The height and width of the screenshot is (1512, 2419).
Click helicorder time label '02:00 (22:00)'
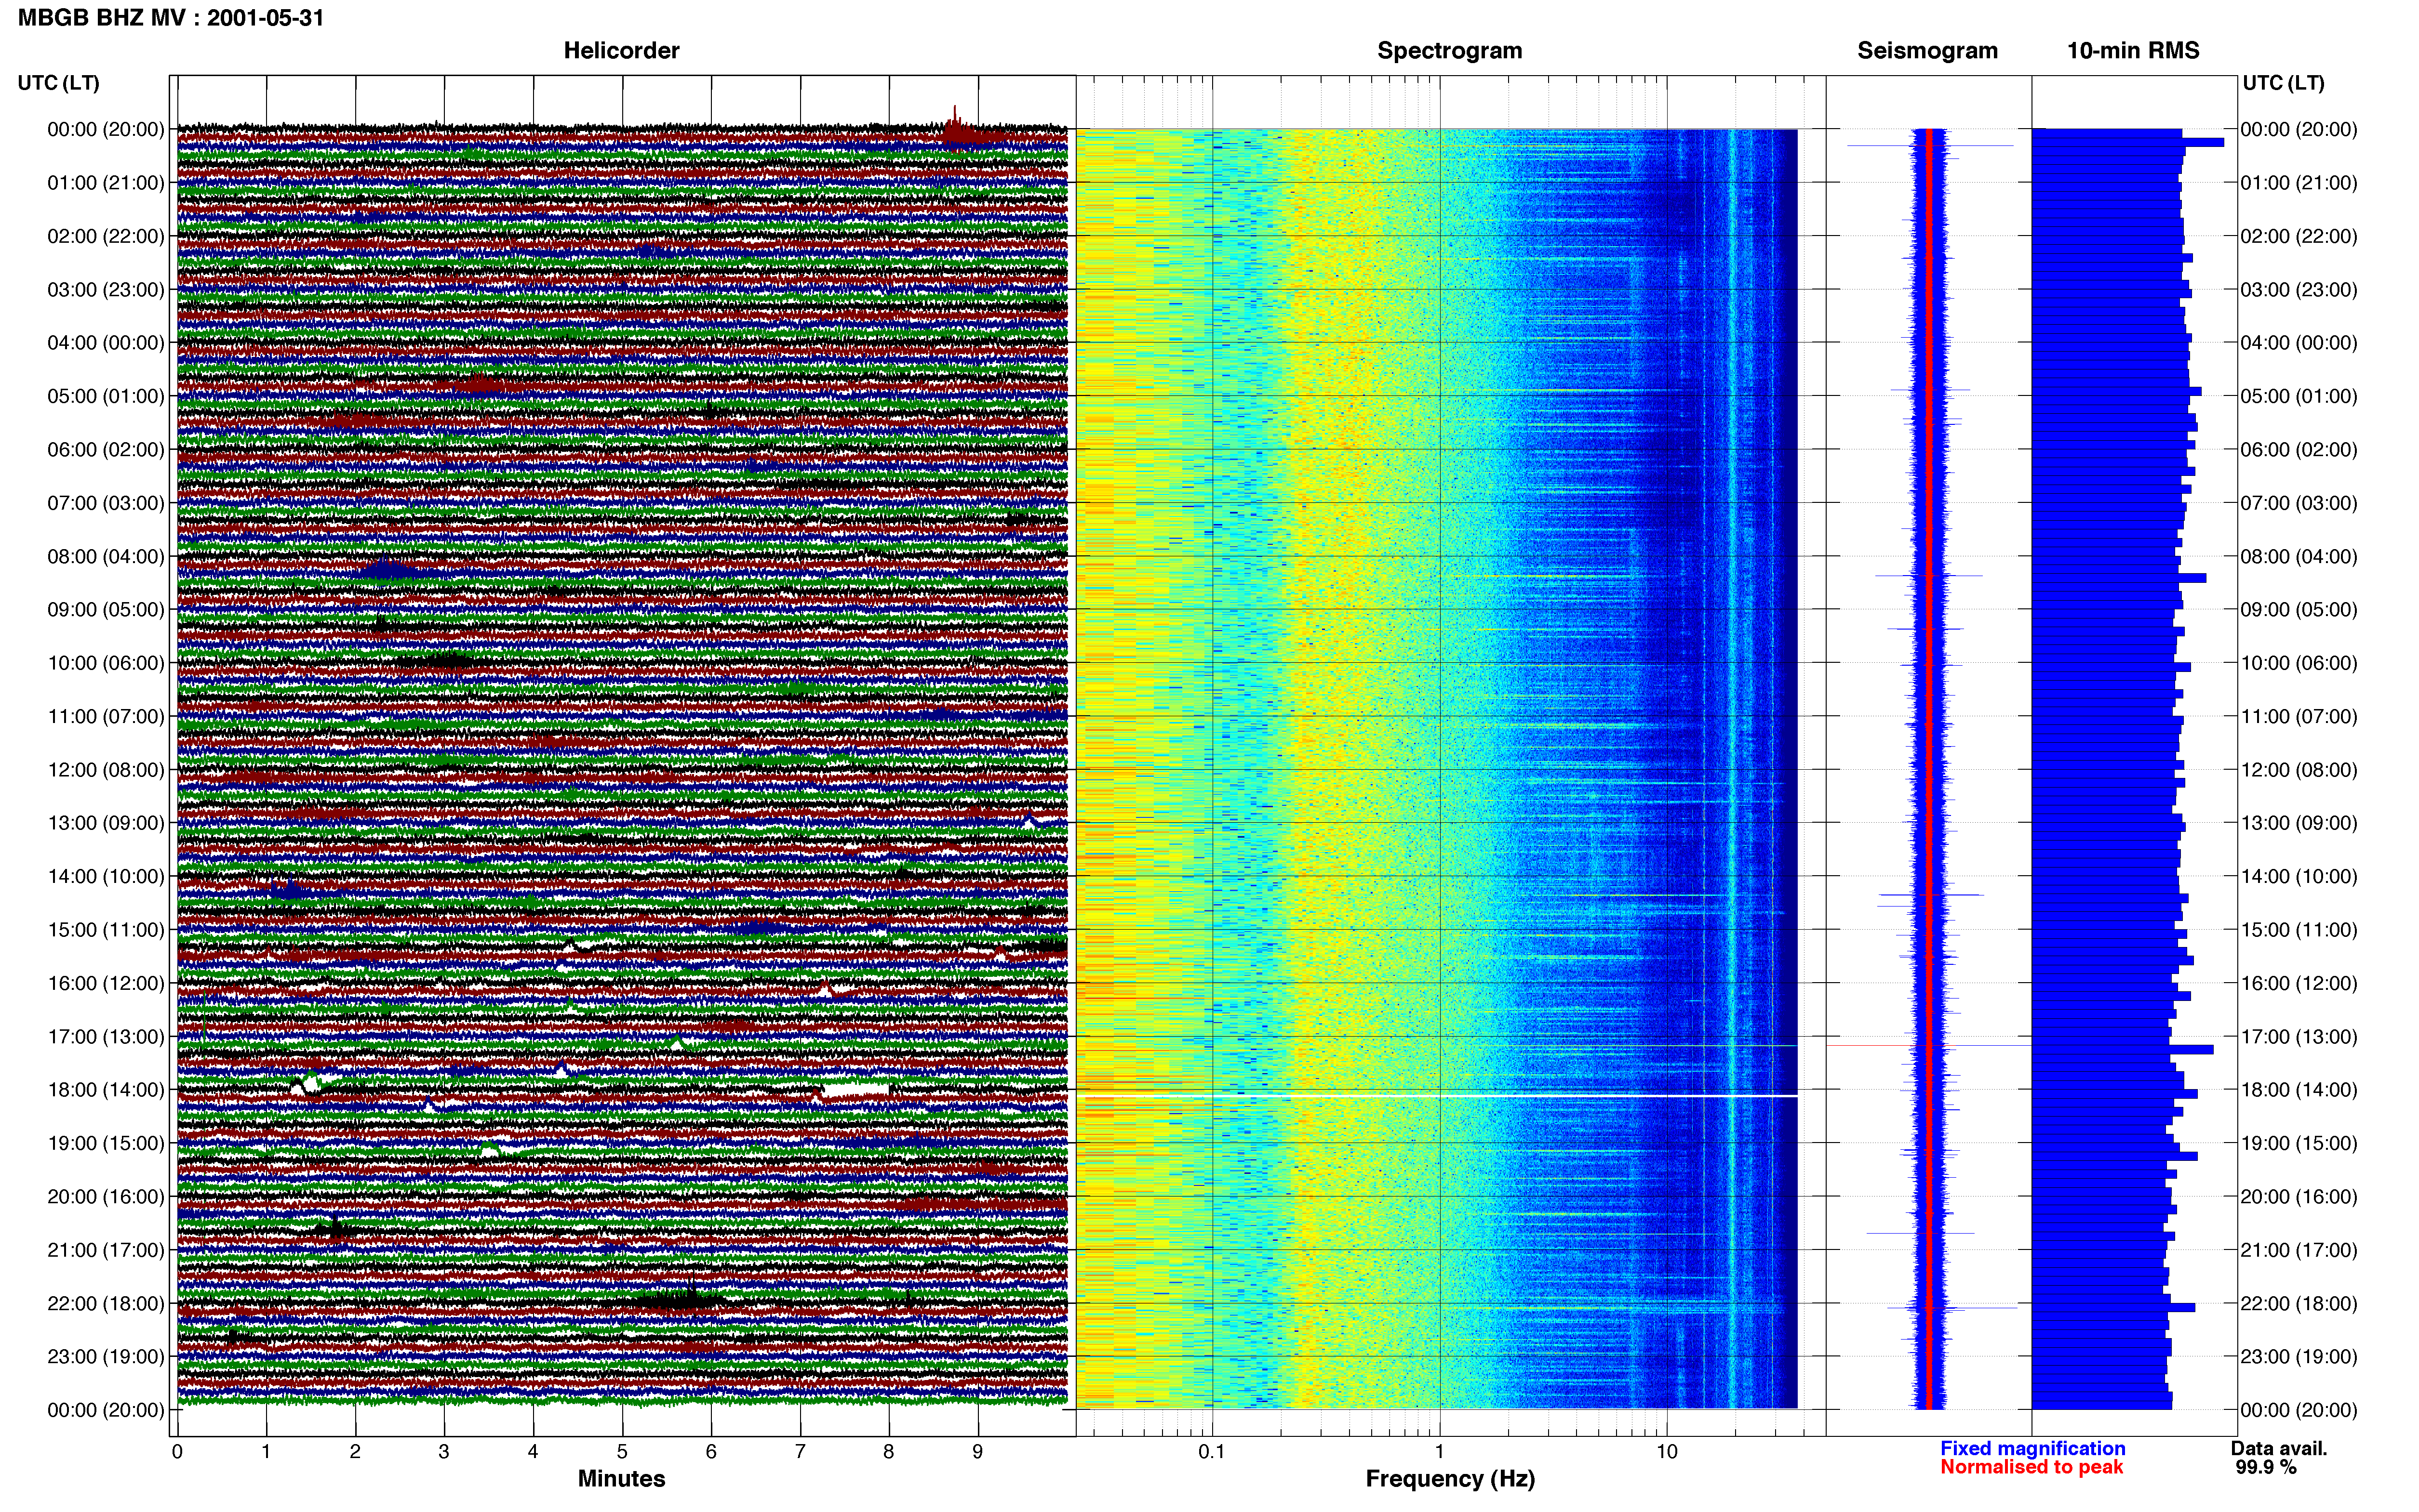coord(106,236)
